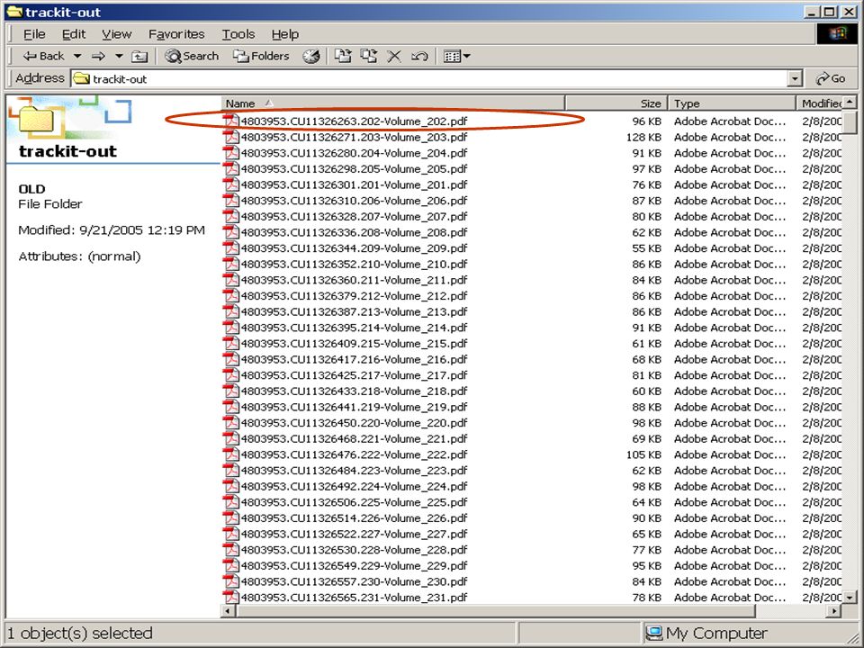Screen dimensions: 864x648
Task: Sort by the Modified column header
Action: pos(820,103)
